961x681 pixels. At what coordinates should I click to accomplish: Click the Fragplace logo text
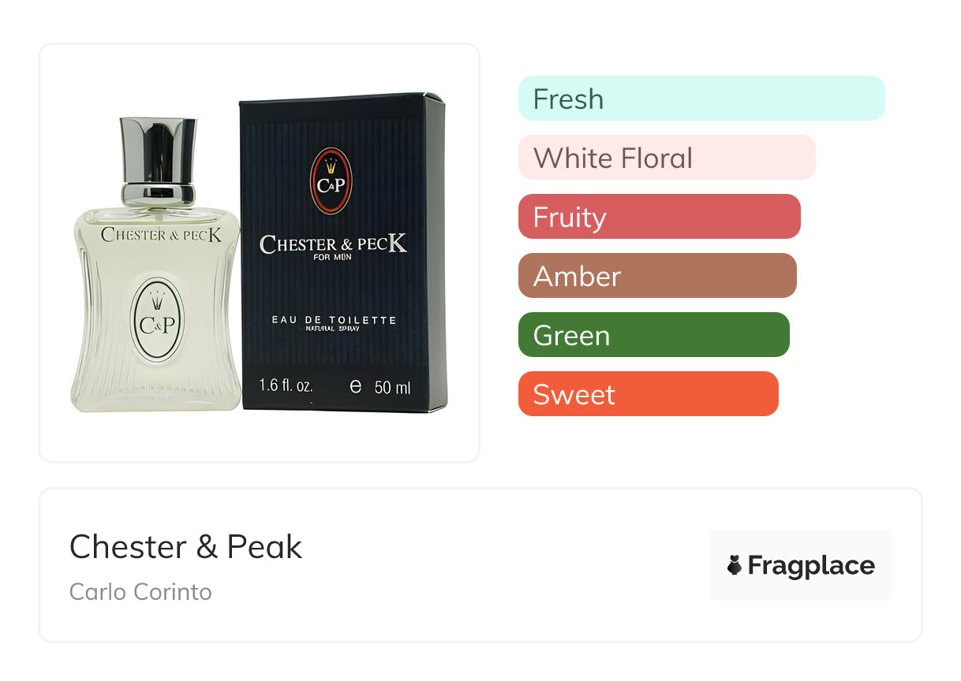811,566
